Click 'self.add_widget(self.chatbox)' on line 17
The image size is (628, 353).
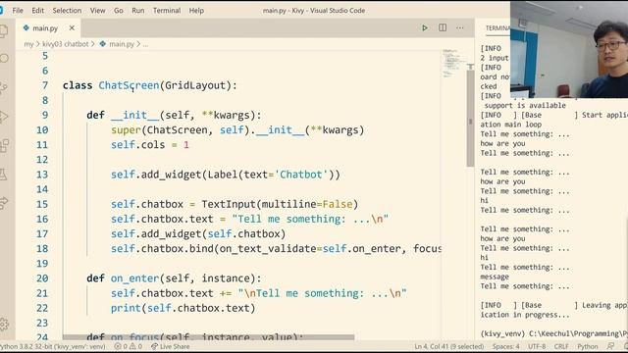tap(198, 233)
